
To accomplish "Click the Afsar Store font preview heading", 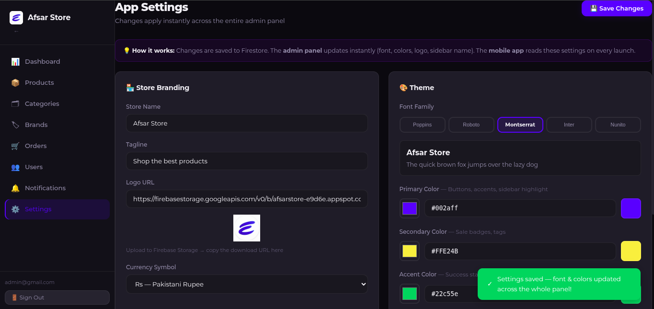I will [428, 152].
